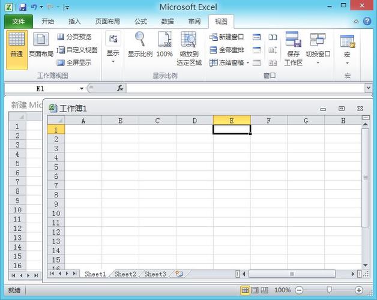The image size is (377, 300).
Task: Click the Excel application icon in title bar
Action: (x=9, y=7)
